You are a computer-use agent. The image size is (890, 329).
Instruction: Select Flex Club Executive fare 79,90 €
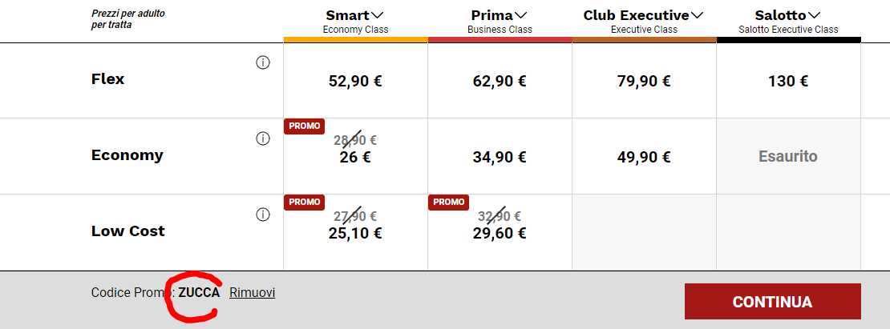pyautogui.click(x=644, y=81)
